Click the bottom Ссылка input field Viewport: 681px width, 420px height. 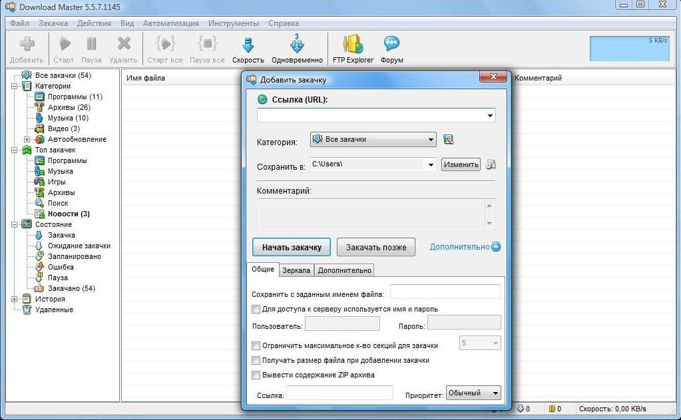[x=340, y=393]
